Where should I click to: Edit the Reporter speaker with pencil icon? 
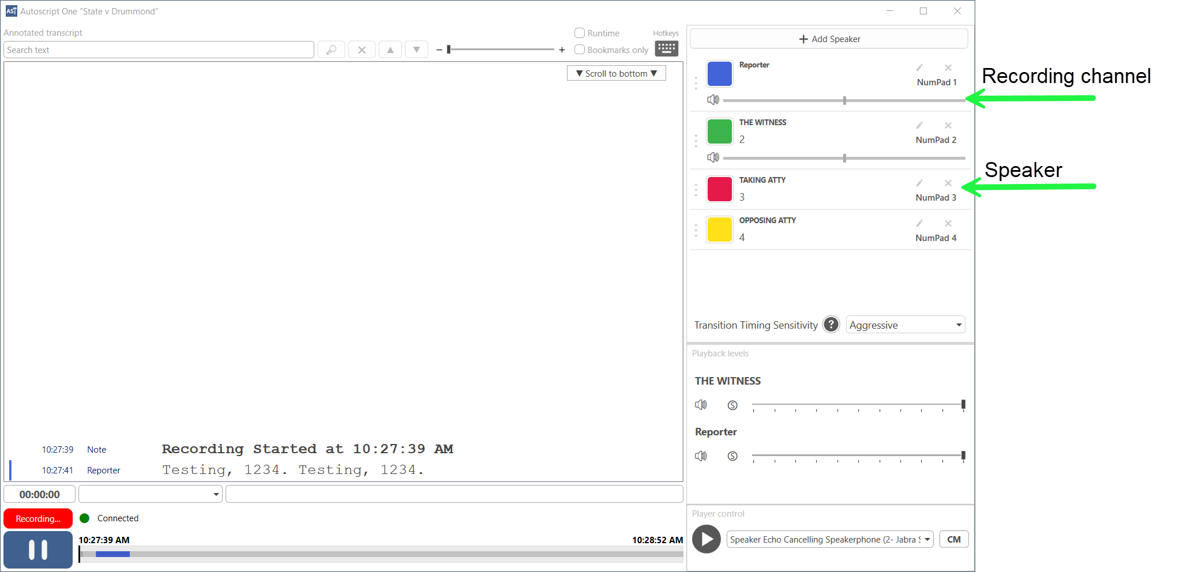[919, 68]
